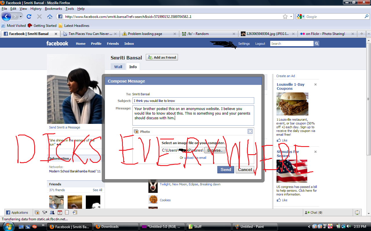
Task: Open the Create an Ad link
Action: [286, 76]
